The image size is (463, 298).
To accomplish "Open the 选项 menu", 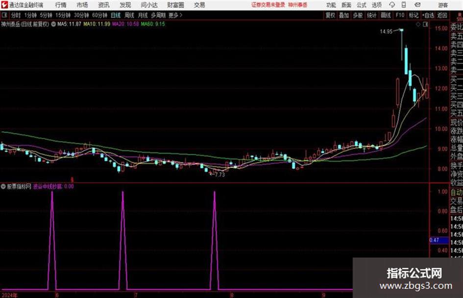I will point(376,5).
